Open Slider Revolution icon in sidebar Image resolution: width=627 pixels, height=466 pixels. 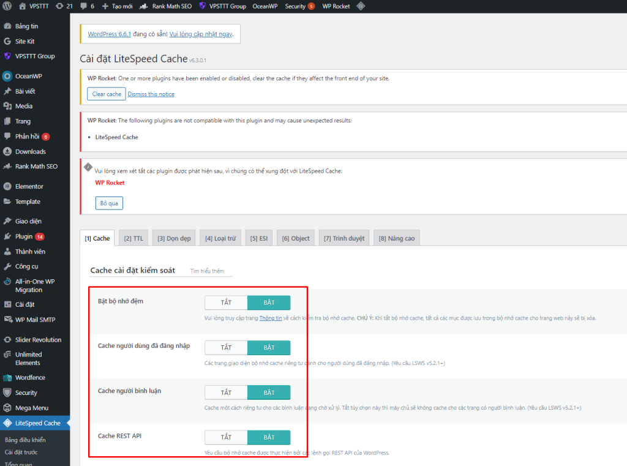pyautogui.click(x=7, y=340)
